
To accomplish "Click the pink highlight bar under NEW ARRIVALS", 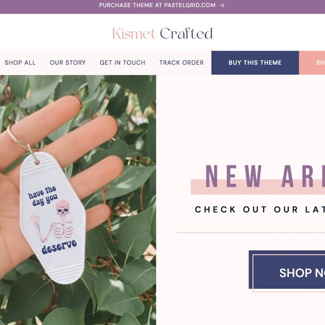I will [x=258, y=187].
